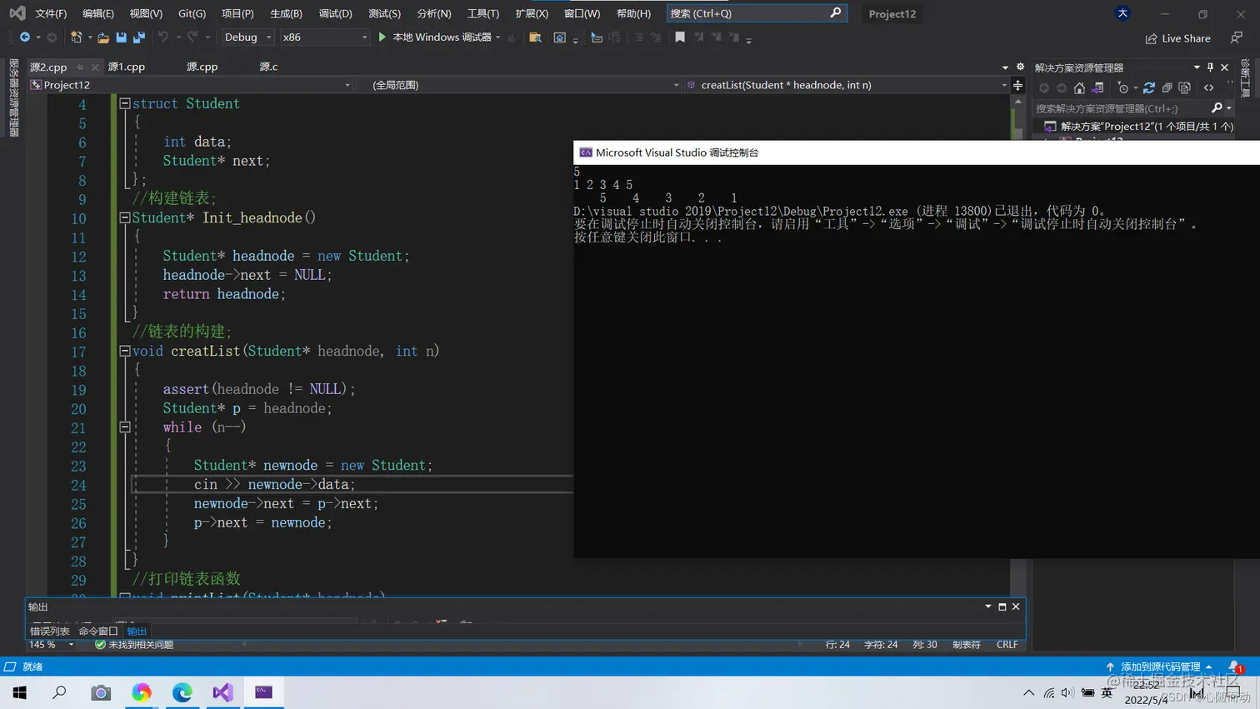
Task: Click the Home icon in Solution Explorer
Action: point(1079,87)
